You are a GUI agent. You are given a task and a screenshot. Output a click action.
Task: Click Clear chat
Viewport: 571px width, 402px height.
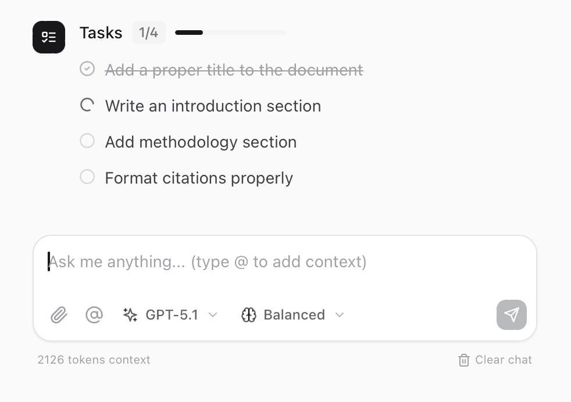(x=504, y=360)
